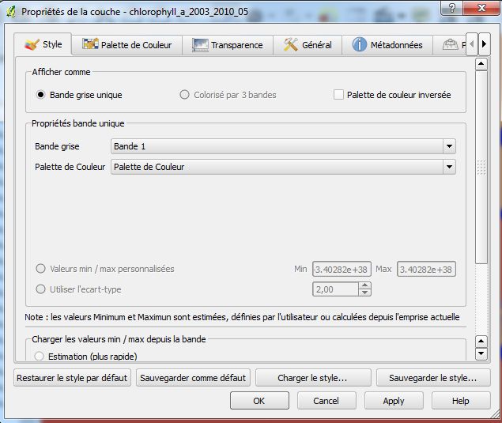The width and height of the screenshot is (502, 423).
Task: Click the Style tab paintbrush icon
Action: pyautogui.click(x=32, y=45)
